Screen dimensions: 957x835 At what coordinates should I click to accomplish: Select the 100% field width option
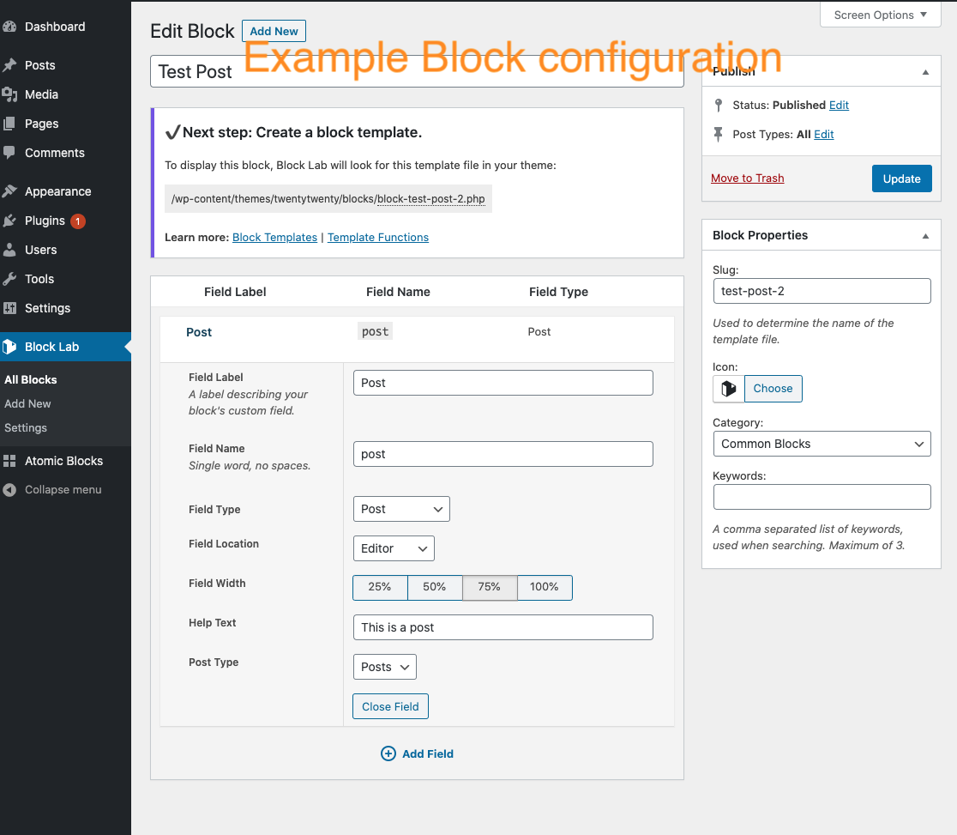tap(545, 587)
